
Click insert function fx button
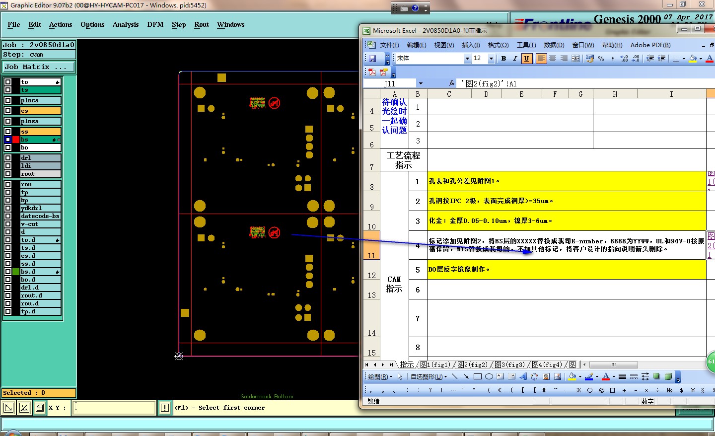pyautogui.click(x=451, y=83)
